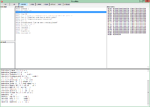
Task: Select the 'Primitive StringLiteral 10' log line
Action: pyautogui.click(x=20, y=76)
